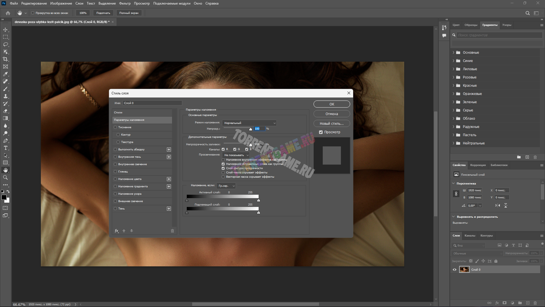Click the Непрозрачность заливки slider handle
This screenshot has height=307, width=545.
[x=250, y=145]
